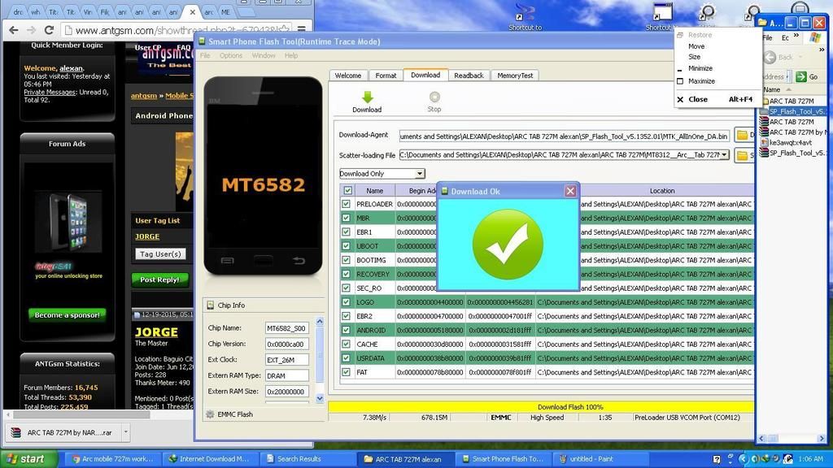Toggle the select-all checkbox in the table header
Screen dimensions: 833x468
[347, 190]
